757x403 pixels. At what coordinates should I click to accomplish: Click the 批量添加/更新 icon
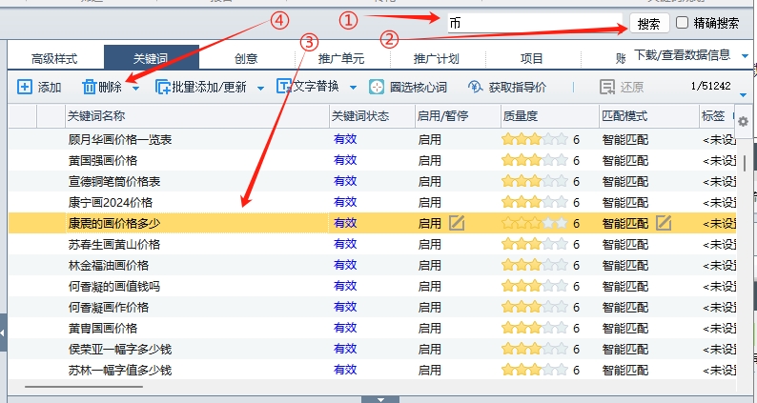163,88
